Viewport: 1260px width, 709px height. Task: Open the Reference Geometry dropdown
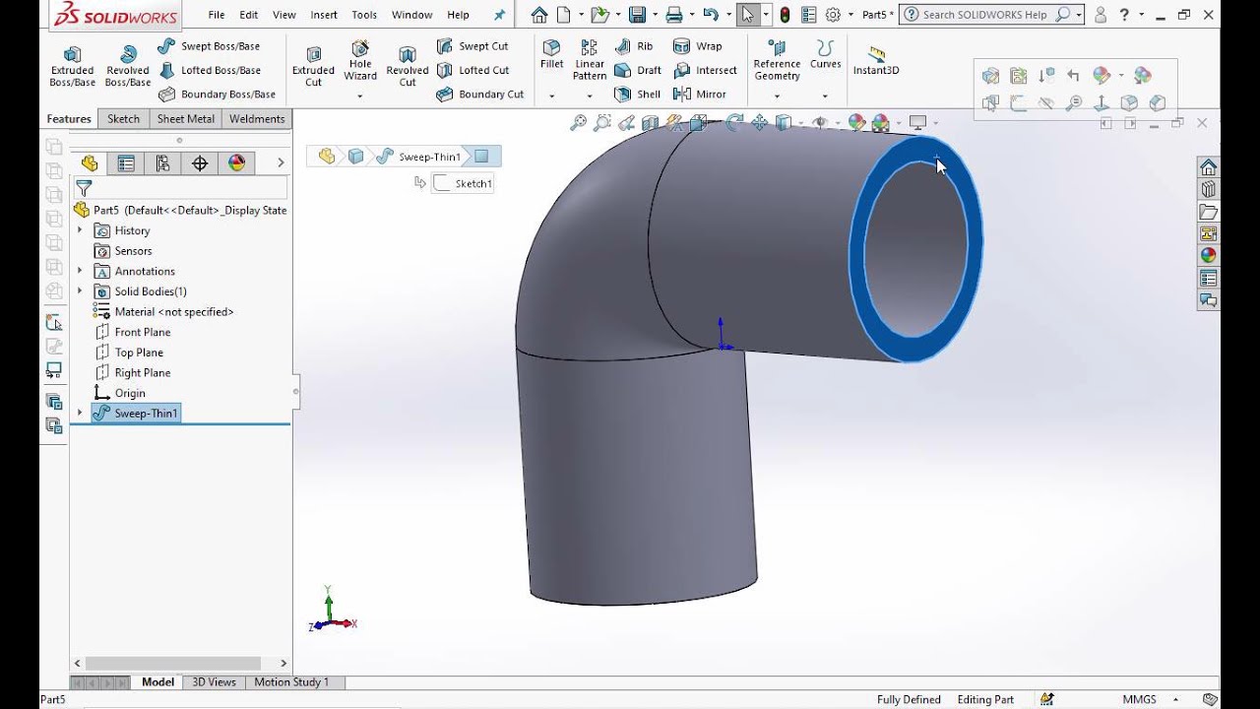(777, 96)
